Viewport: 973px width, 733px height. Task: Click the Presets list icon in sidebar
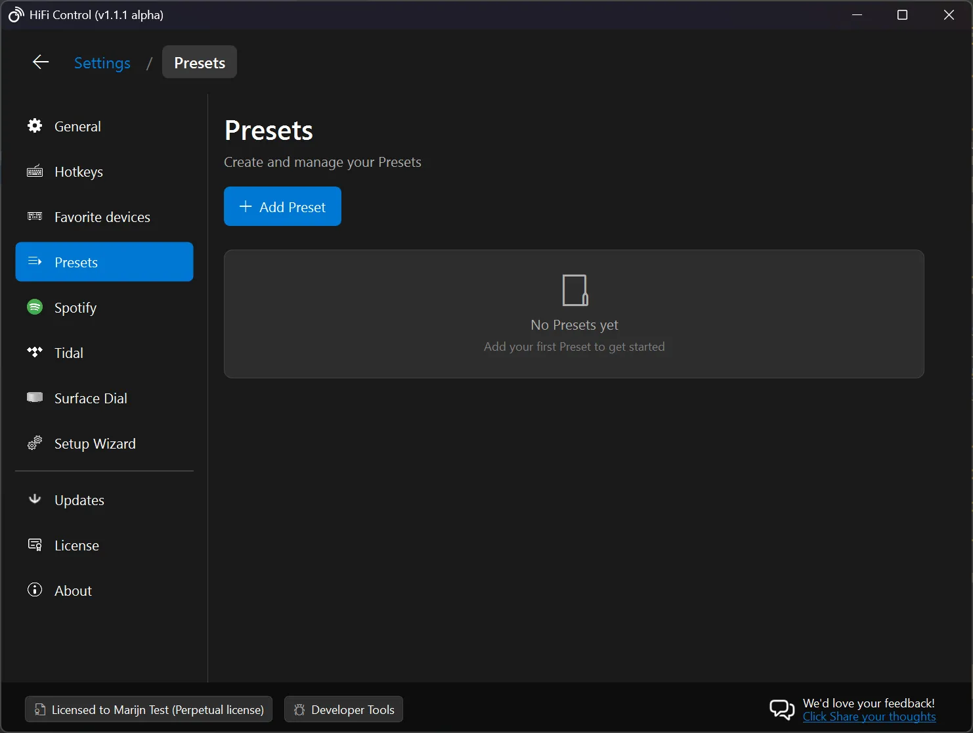point(34,261)
